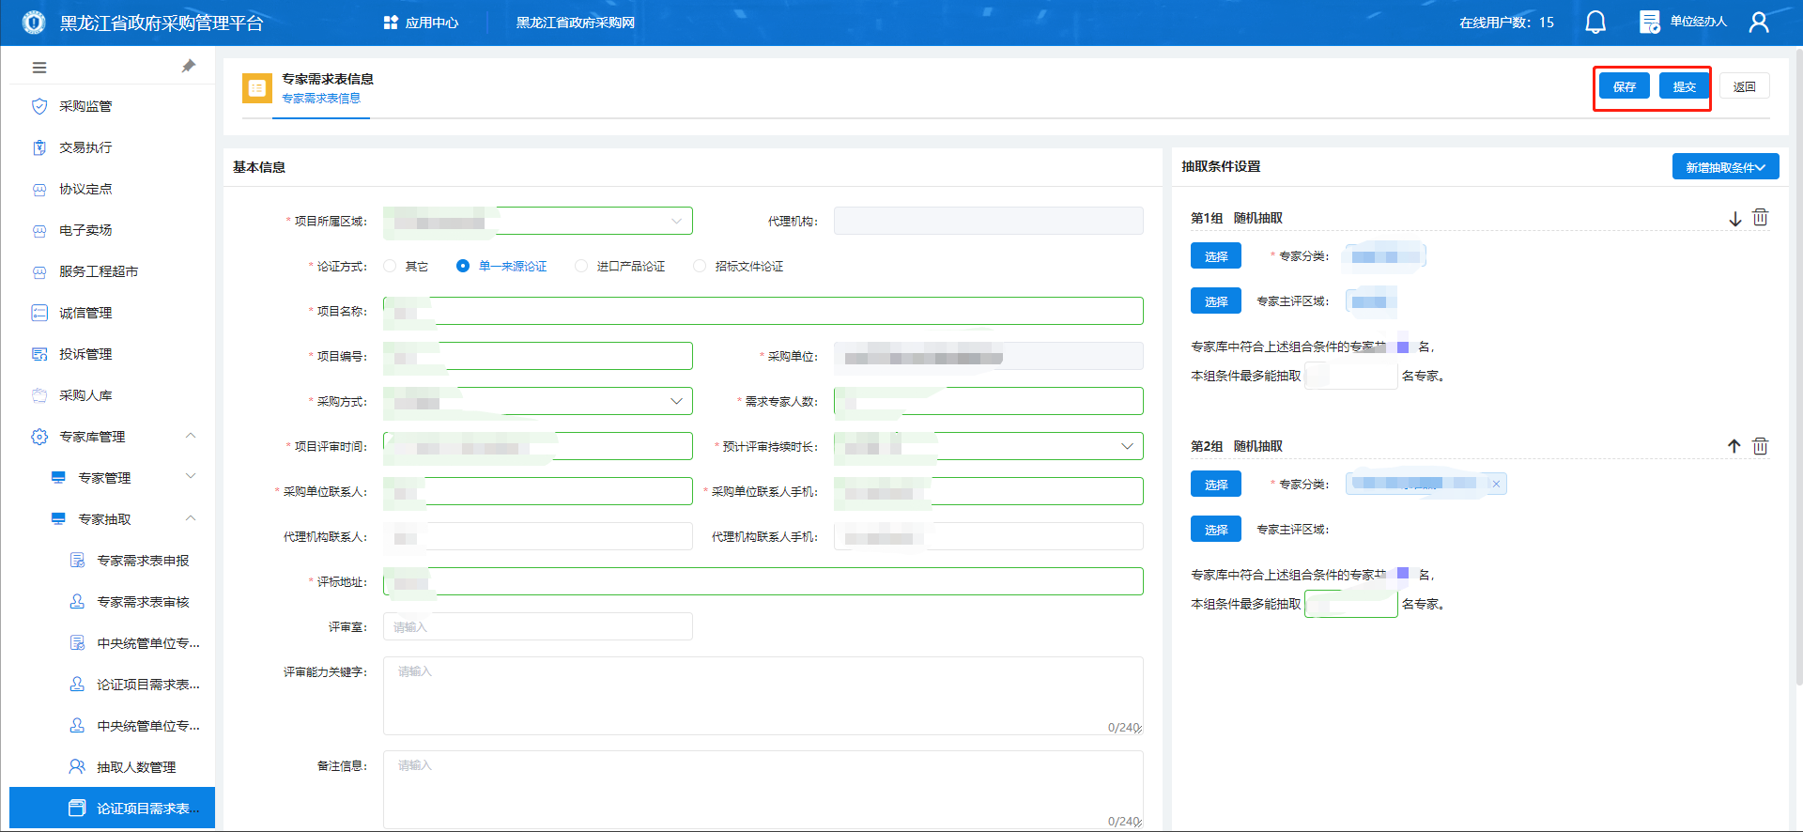The width and height of the screenshot is (1803, 832).
Task: Focus the 评审能力关键字 text area
Action: point(763,696)
